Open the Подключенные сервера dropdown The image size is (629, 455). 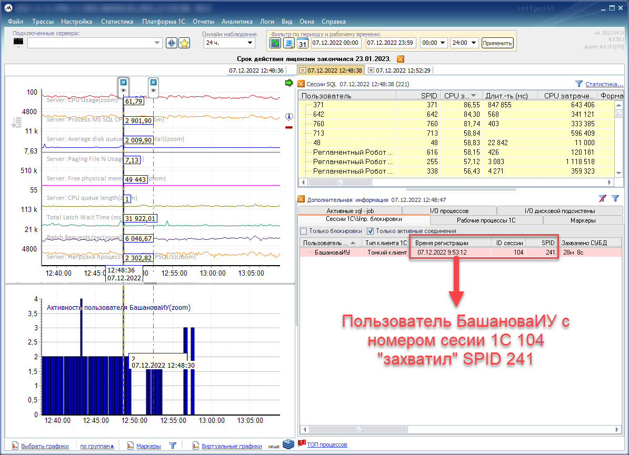tap(157, 43)
